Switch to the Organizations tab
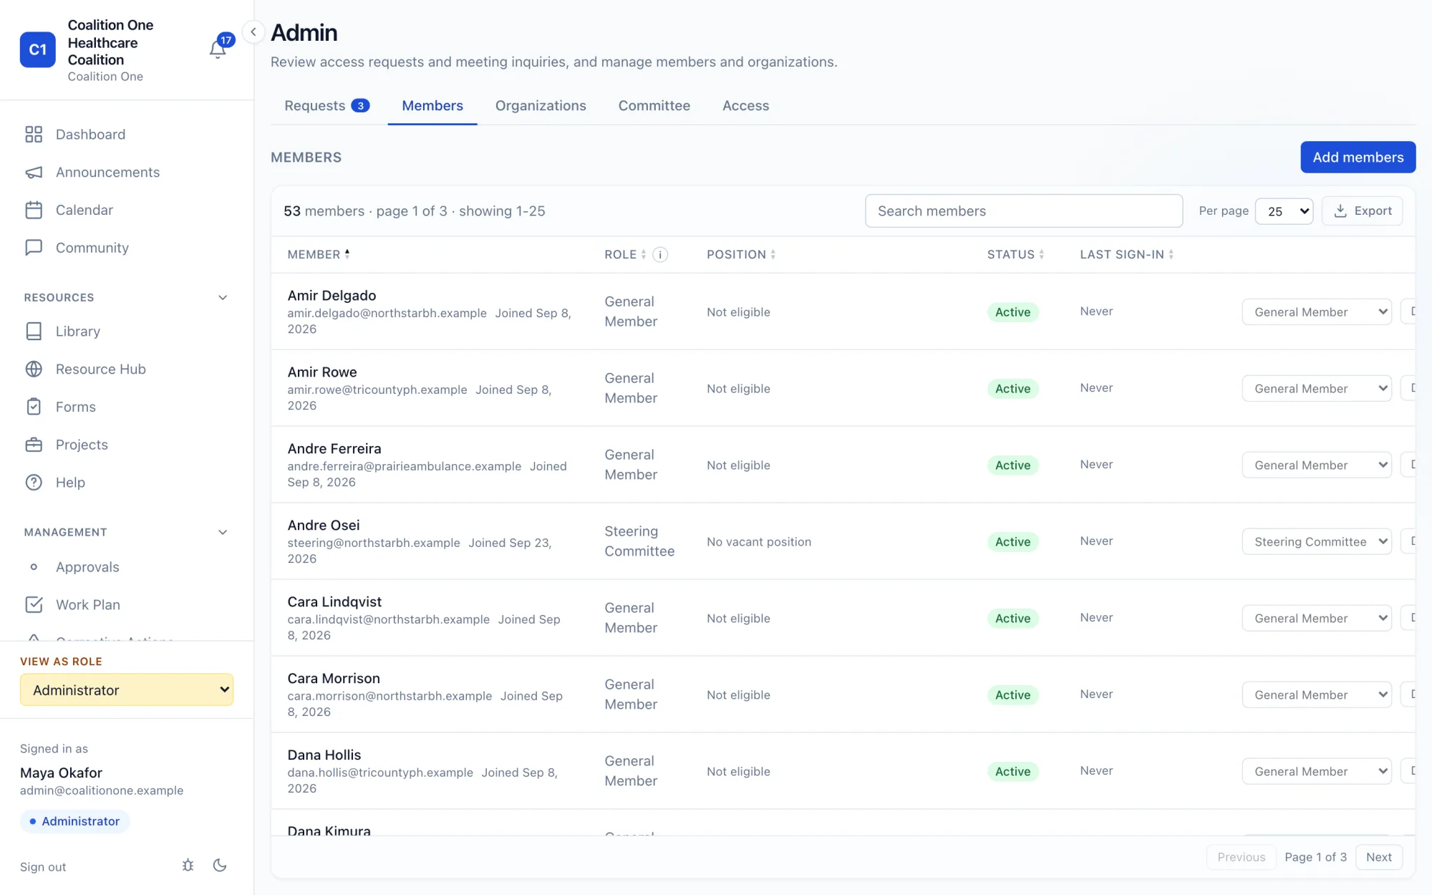This screenshot has width=1432, height=895. tap(541, 106)
